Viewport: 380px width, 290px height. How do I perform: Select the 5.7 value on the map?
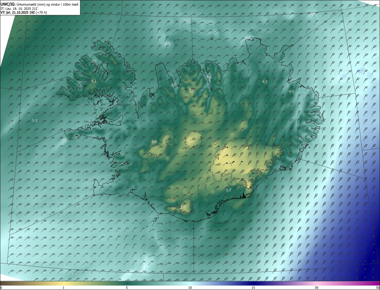point(229,190)
